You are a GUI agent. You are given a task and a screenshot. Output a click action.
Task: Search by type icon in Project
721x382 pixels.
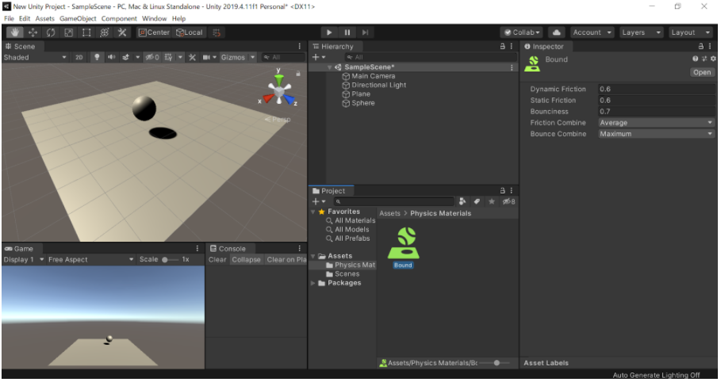coord(462,201)
